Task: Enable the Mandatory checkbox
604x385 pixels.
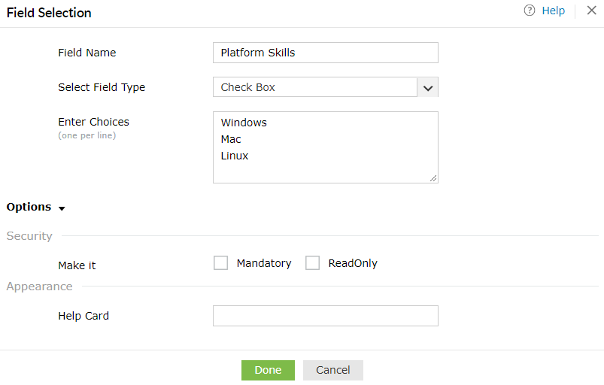Action: [220, 263]
